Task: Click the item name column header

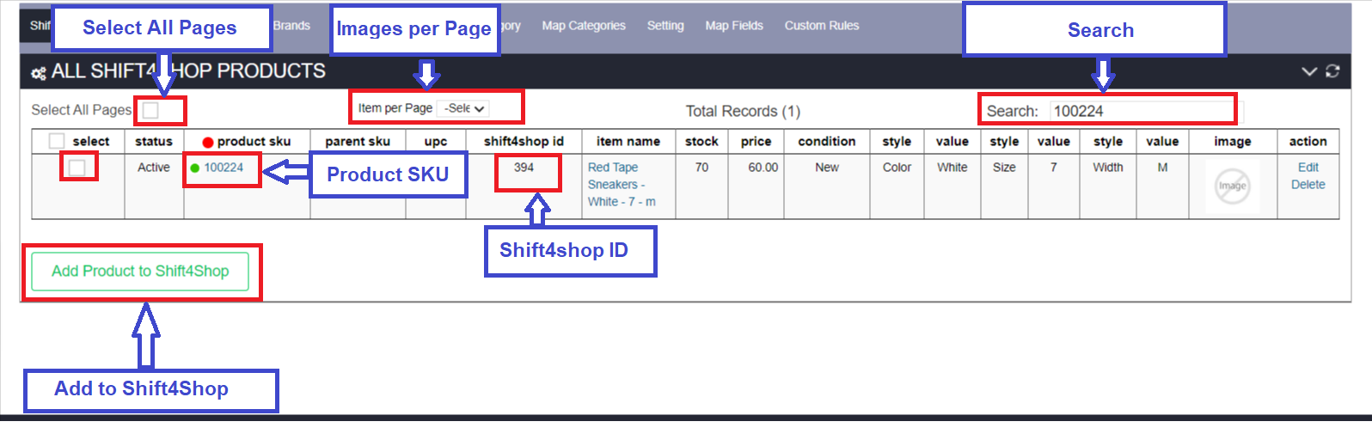Action: point(628,141)
